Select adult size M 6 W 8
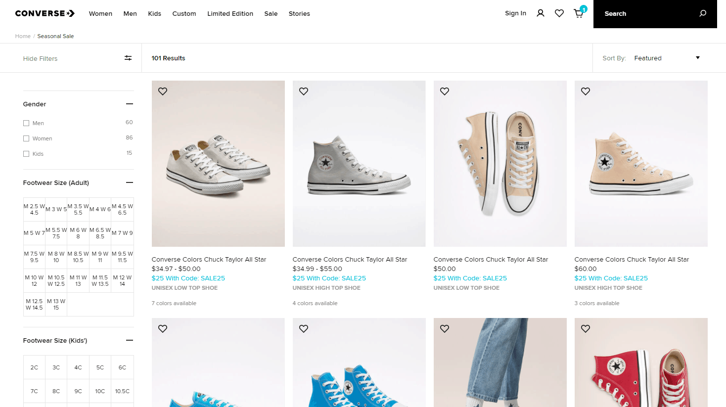Viewport: 726px width, 407px height. (x=78, y=233)
